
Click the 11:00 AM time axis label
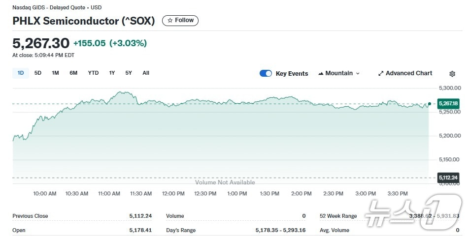(109, 194)
